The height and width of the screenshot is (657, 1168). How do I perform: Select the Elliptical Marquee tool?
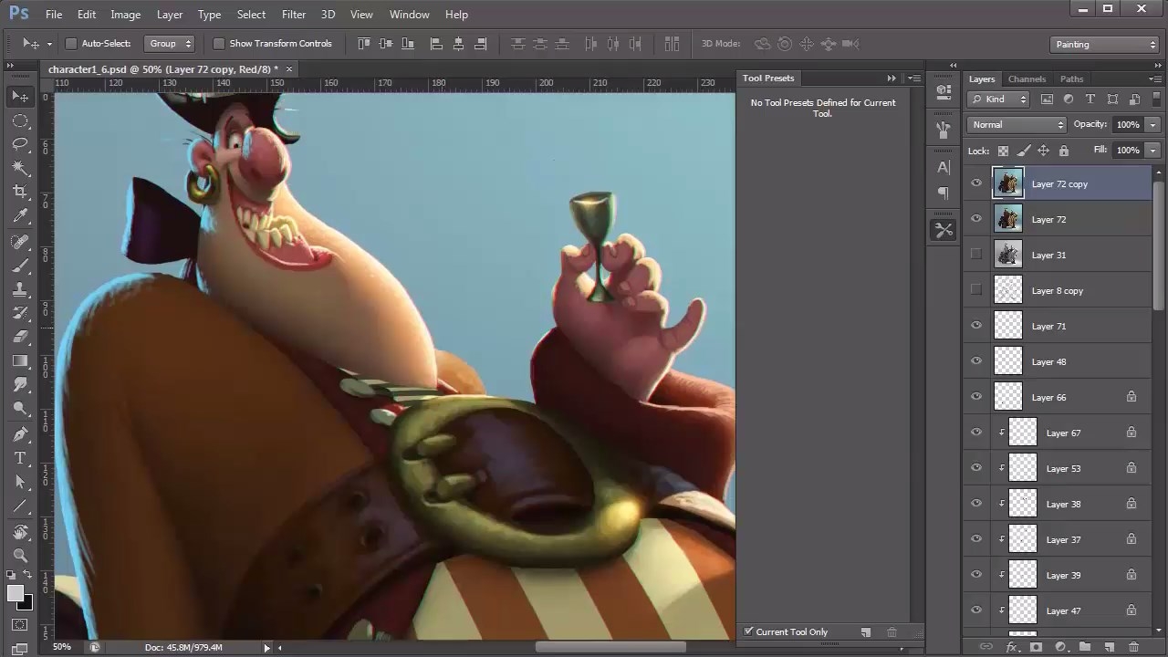(20, 120)
